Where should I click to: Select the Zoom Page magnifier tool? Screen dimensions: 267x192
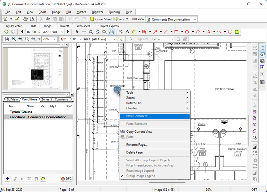(97, 32)
